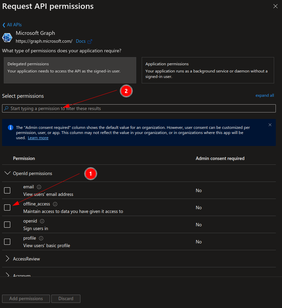282x308 pixels.
Task: Show info tooltip for openid permission
Action: [x=42, y=221]
